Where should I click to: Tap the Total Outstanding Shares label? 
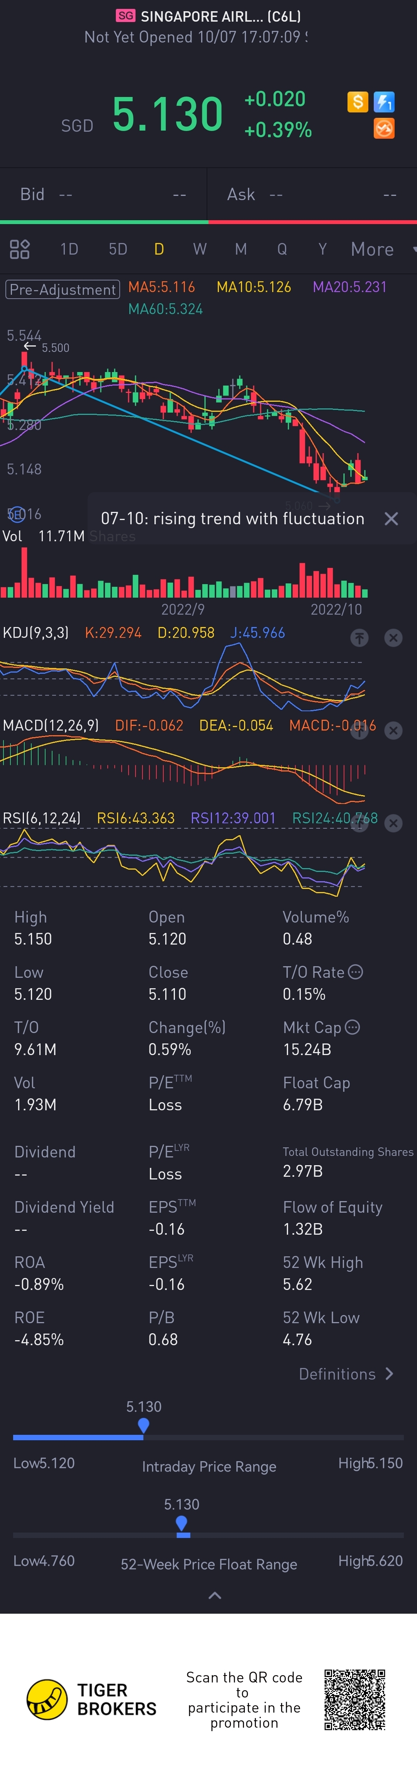coord(348,1152)
